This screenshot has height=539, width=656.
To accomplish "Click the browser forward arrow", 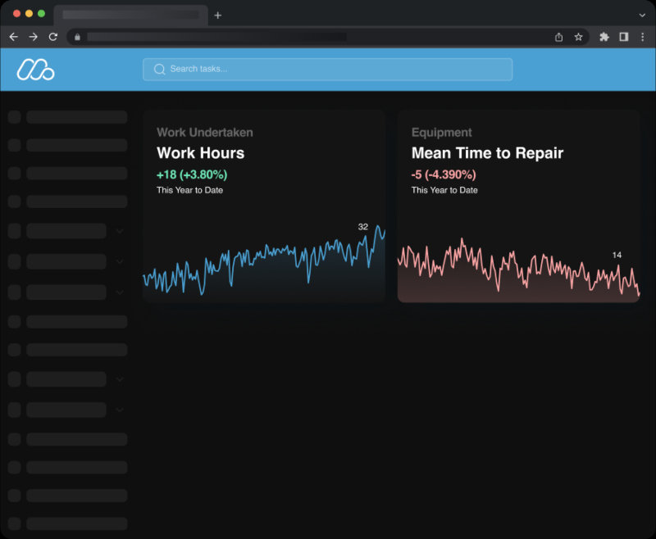I will (x=33, y=37).
